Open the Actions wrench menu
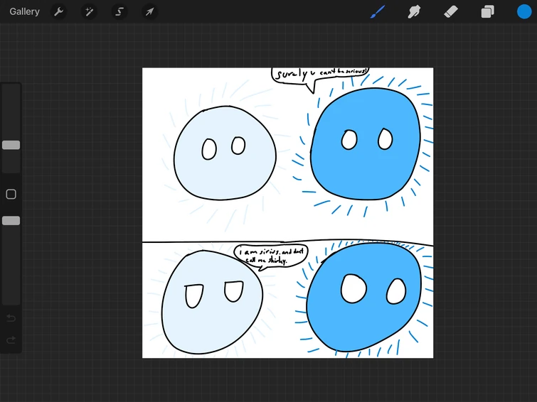 (60, 11)
